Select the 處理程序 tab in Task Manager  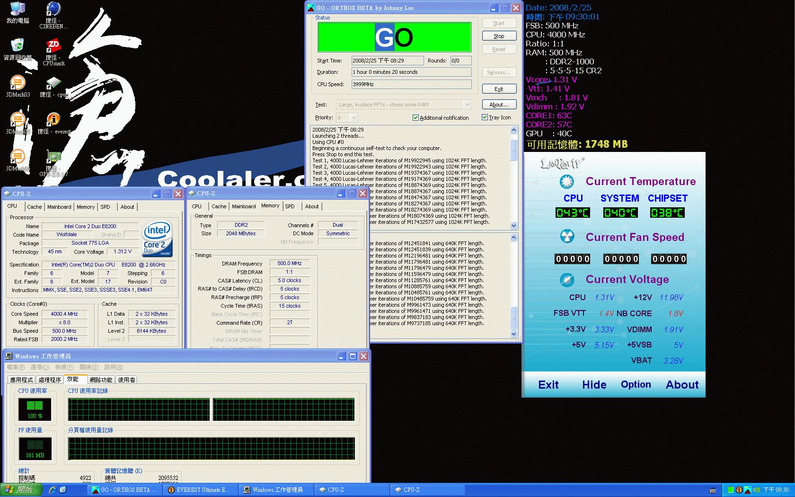coord(50,380)
